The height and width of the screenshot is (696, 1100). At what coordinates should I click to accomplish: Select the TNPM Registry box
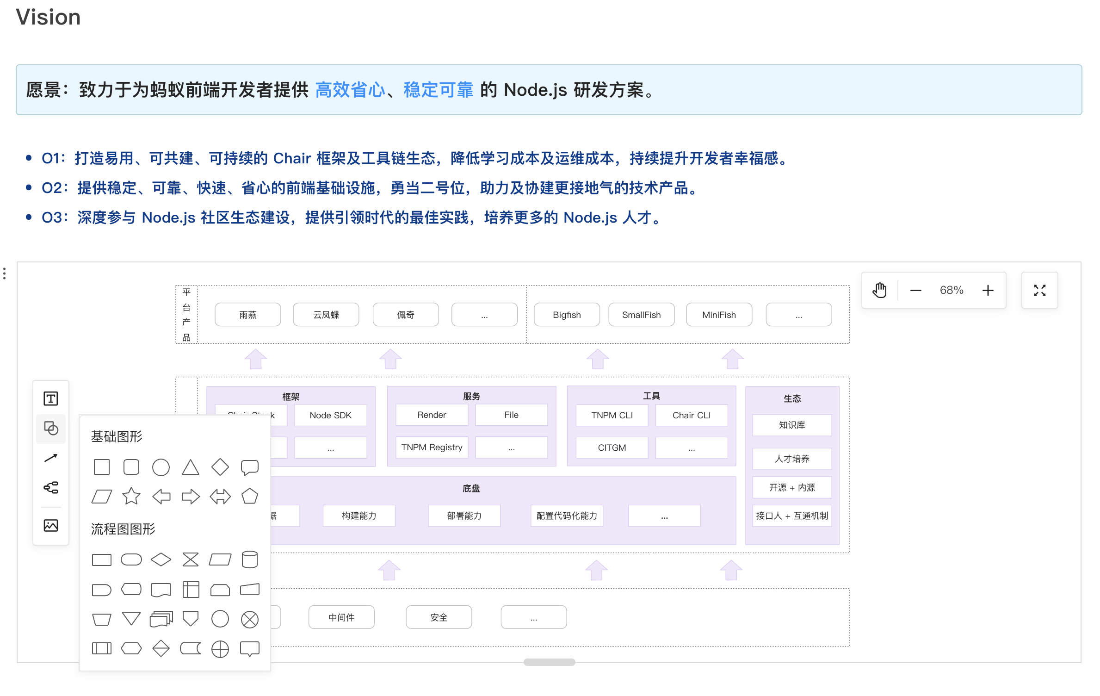(432, 447)
